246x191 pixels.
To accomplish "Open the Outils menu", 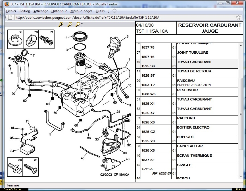I will pos(100,11).
